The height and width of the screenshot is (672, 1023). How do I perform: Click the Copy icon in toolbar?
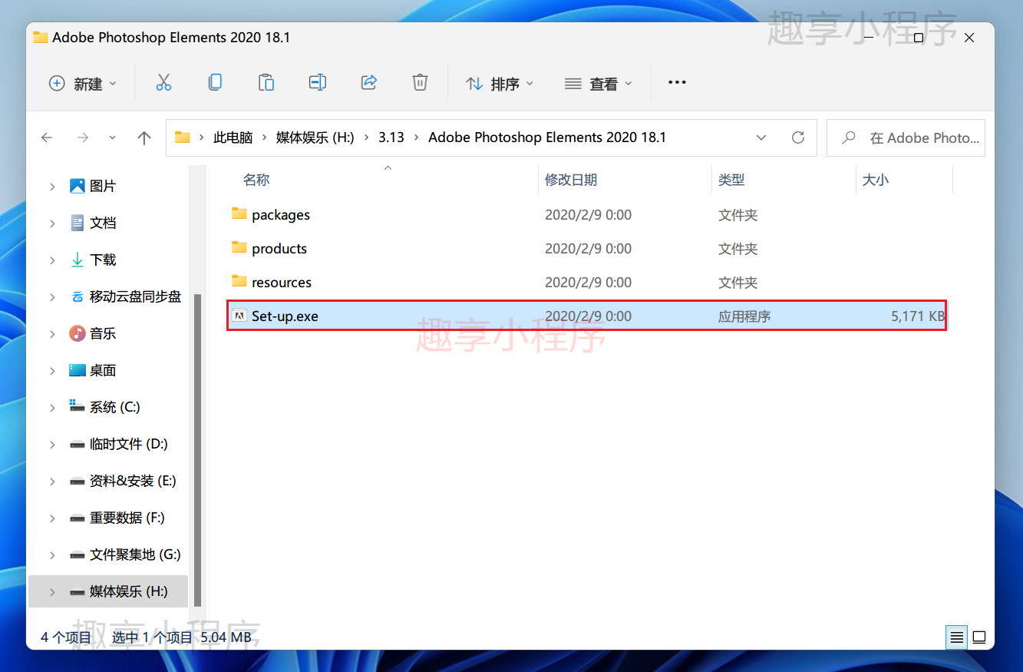[x=215, y=82]
